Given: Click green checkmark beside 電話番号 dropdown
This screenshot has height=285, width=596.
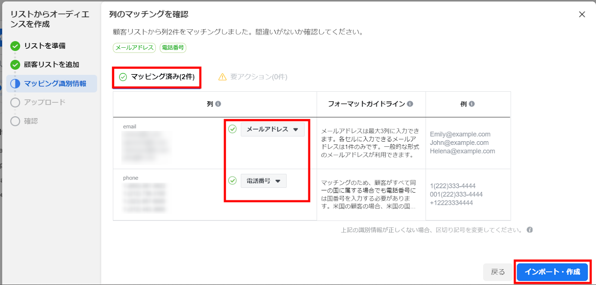Looking at the screenshot, I should 232,181.
